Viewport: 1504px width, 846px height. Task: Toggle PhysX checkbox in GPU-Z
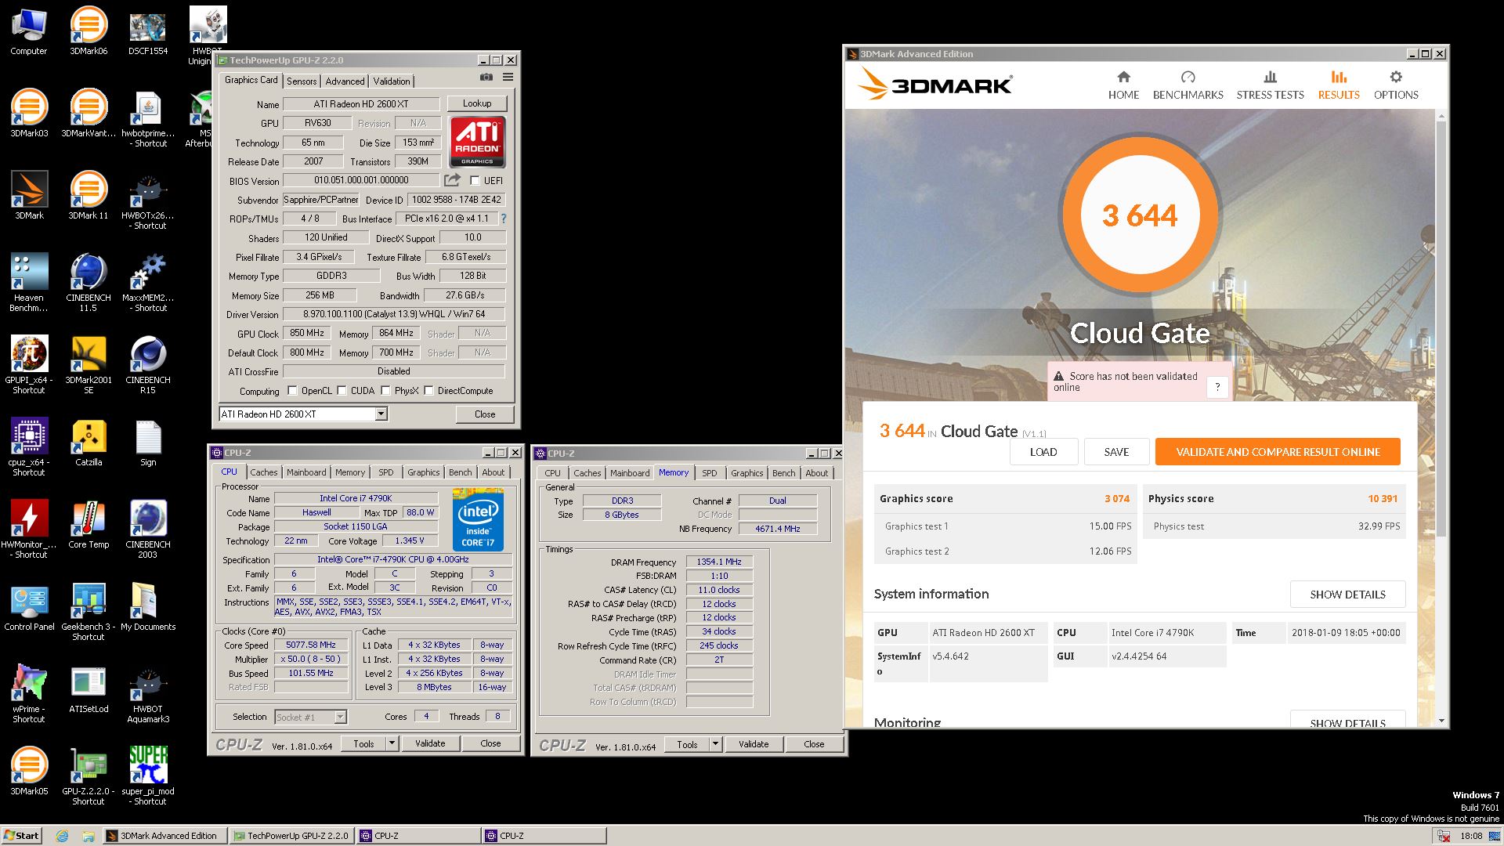[385, 391]
